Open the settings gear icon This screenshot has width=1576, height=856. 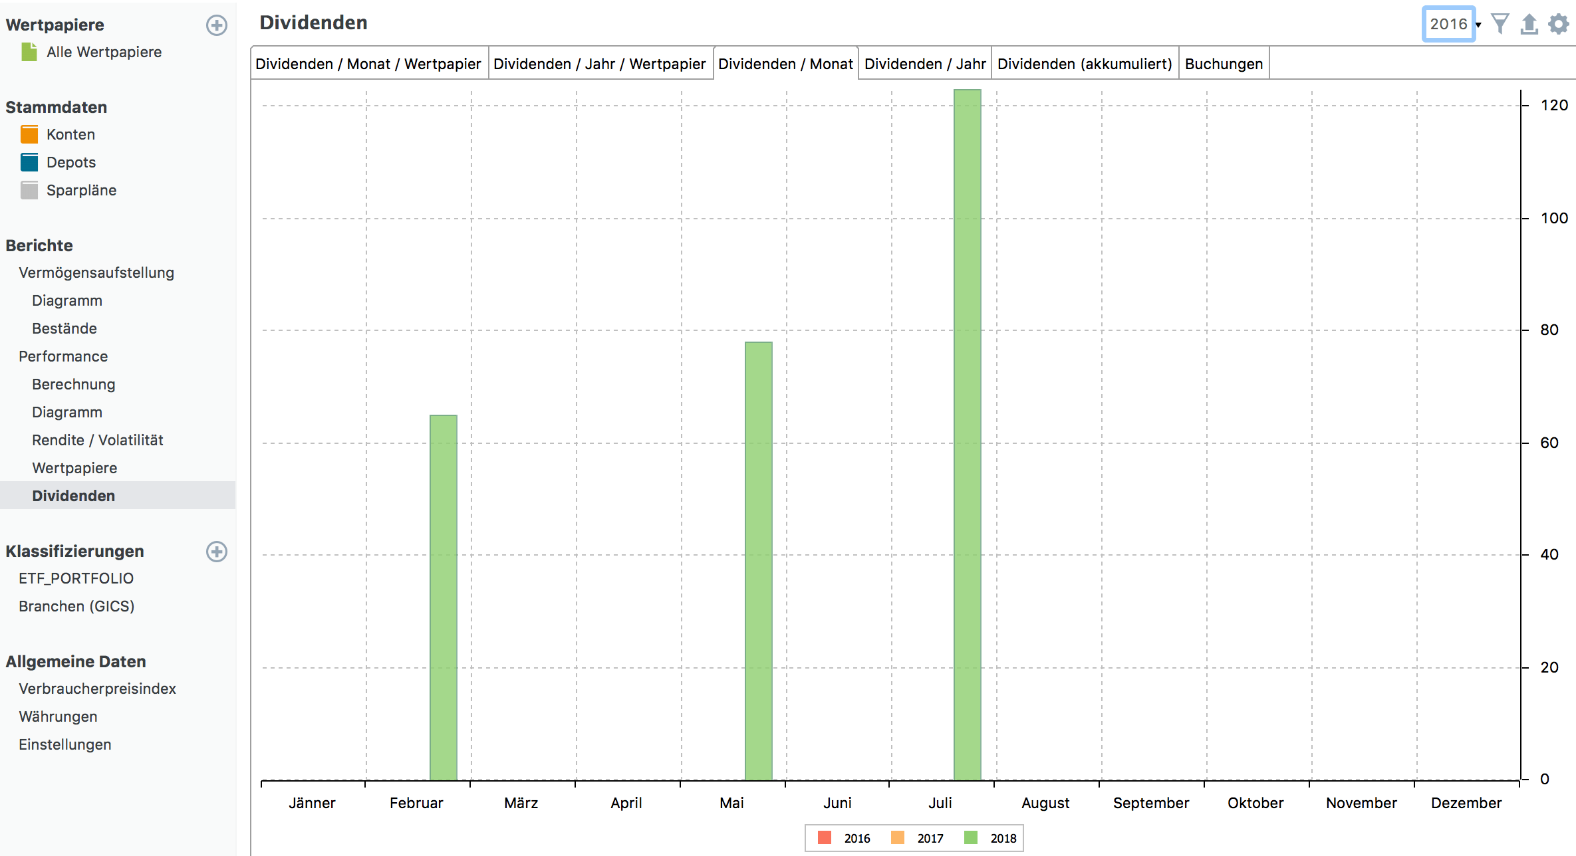pos(1559,24)
